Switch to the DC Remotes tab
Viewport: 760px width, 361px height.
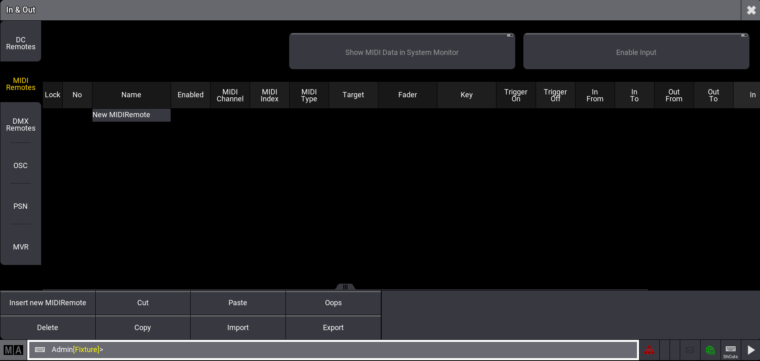tap(21, 43)
